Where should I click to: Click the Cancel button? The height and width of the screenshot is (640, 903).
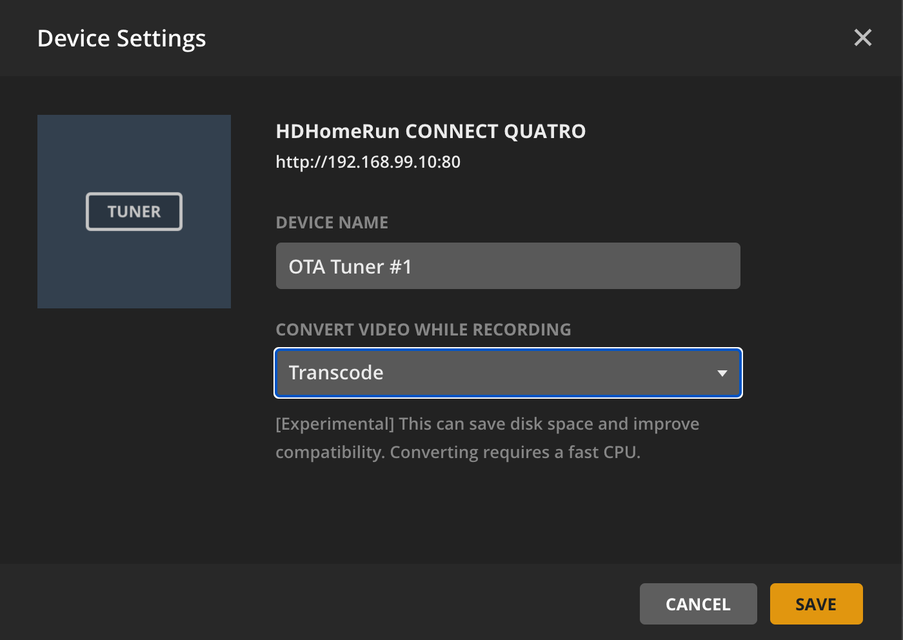[699, 604]
